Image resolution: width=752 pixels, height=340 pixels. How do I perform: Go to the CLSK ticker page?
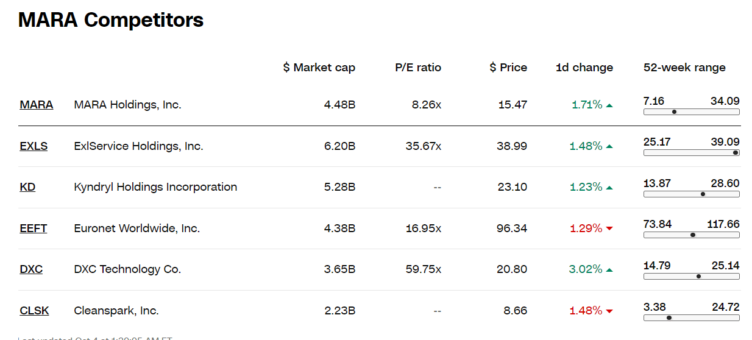34,311
